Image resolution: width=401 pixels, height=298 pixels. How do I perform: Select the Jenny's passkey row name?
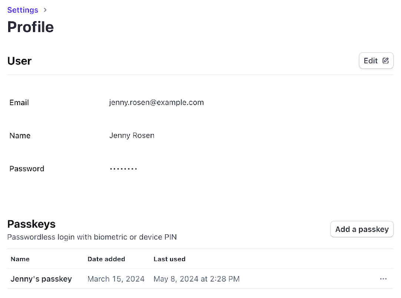[x=41, y=279]
